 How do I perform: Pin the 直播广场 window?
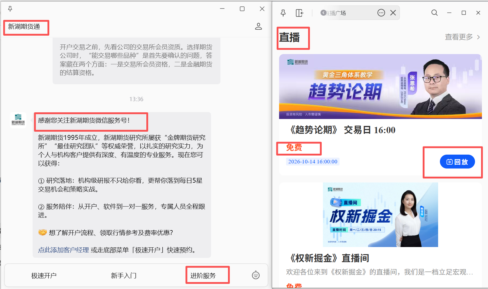click(283, 13)
